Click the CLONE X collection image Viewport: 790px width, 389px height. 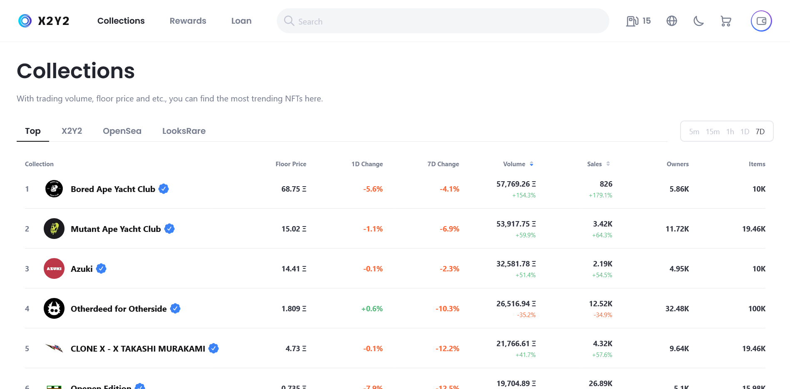point(54,348)
